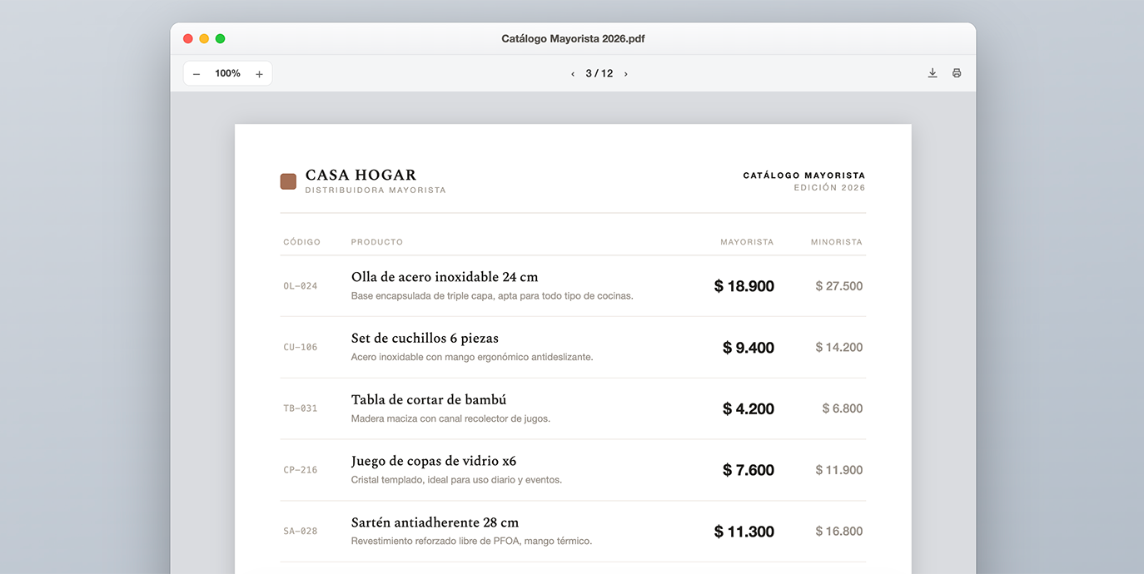The image size is (1144, 574).
Task: Click the retail price $ 16.800
Action: [839, 532]
